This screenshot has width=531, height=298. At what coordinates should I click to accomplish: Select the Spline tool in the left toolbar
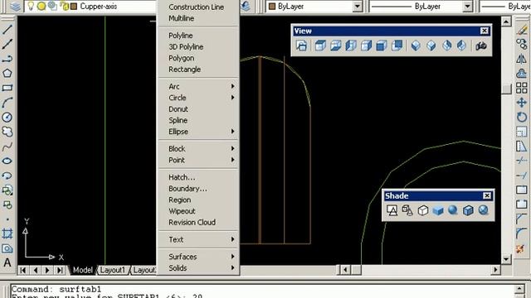7,147
